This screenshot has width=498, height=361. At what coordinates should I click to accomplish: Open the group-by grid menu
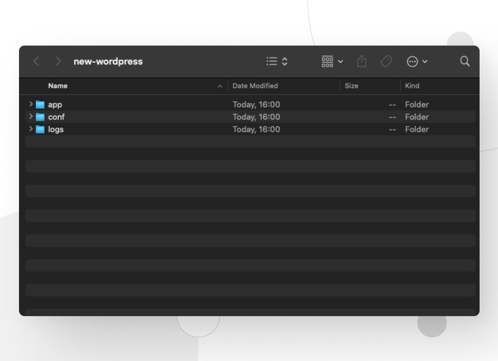pos(332,62)
